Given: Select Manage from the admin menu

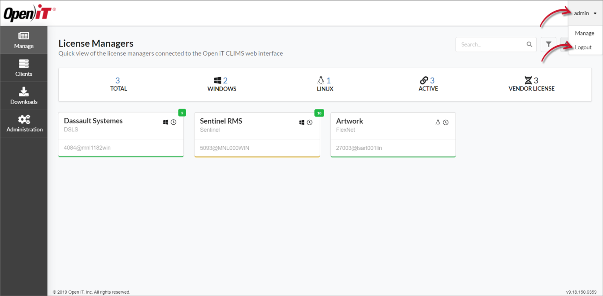Looking at the screenshot, I should pyautogui.click(x=585, y=33).
